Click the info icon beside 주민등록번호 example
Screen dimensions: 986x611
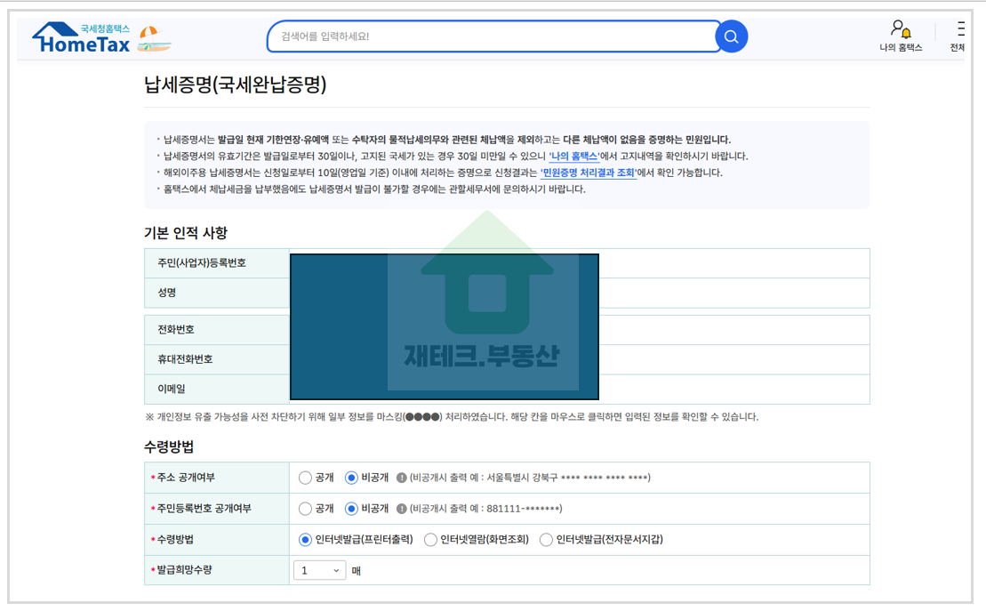click(401, 510)
